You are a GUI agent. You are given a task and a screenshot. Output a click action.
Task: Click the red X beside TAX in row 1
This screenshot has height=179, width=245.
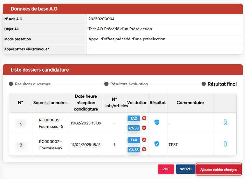point(144,118)
